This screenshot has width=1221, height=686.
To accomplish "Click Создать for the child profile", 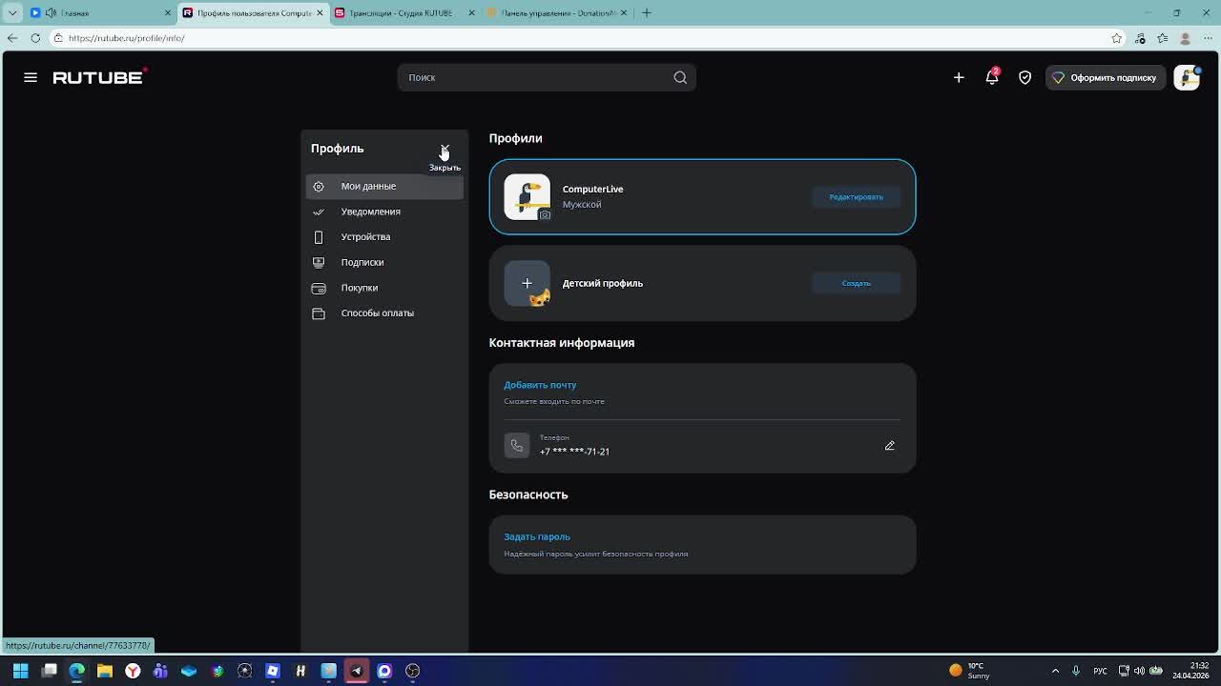I will [856, 283].
